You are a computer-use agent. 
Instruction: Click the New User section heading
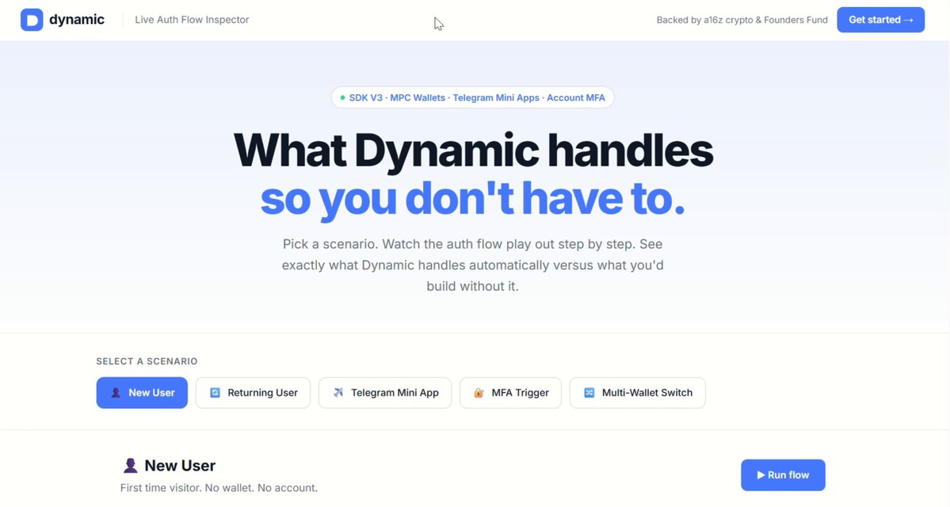pyautogui.click(x=180, y=465)
